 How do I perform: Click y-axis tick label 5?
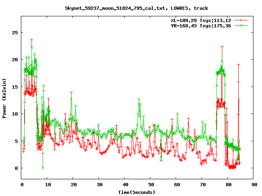click(x=16, y=141)
